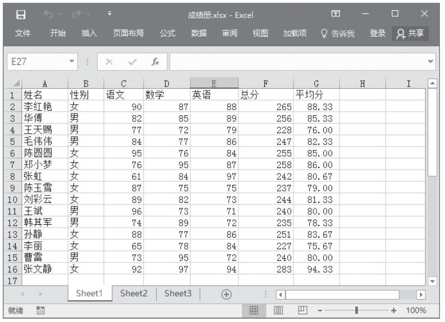Click the Select All corner triangle
The height and width of the screenshot is (322, 445).
coord(15,83)
